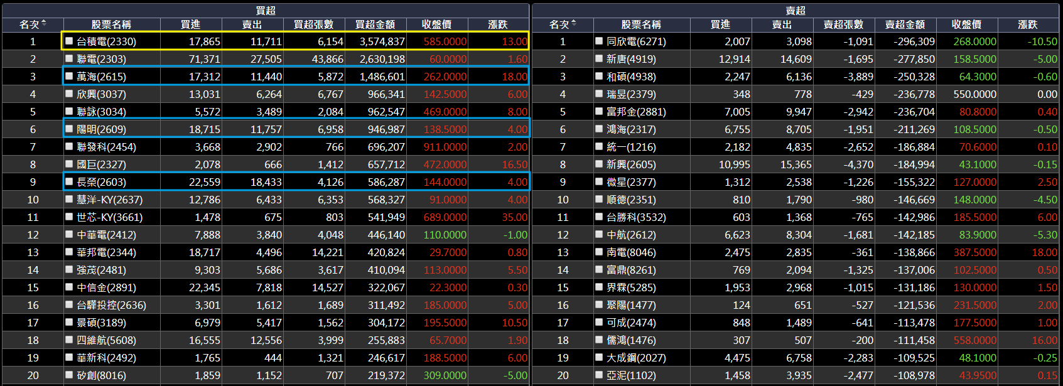Open stock 中航(2612)
The width and height of the screenshot is (1063, 386).
[x=631, y=235]
